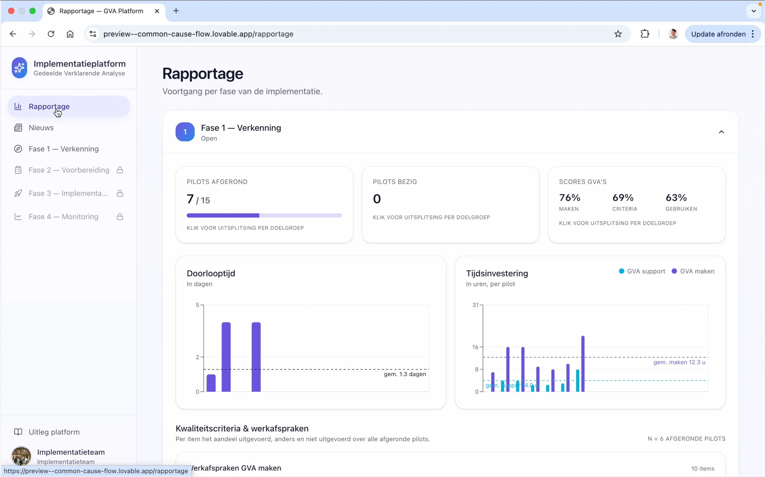Toggle the GVA maken legend dot
This screenshot has width=765, height=477.
(x=674, y=271)
